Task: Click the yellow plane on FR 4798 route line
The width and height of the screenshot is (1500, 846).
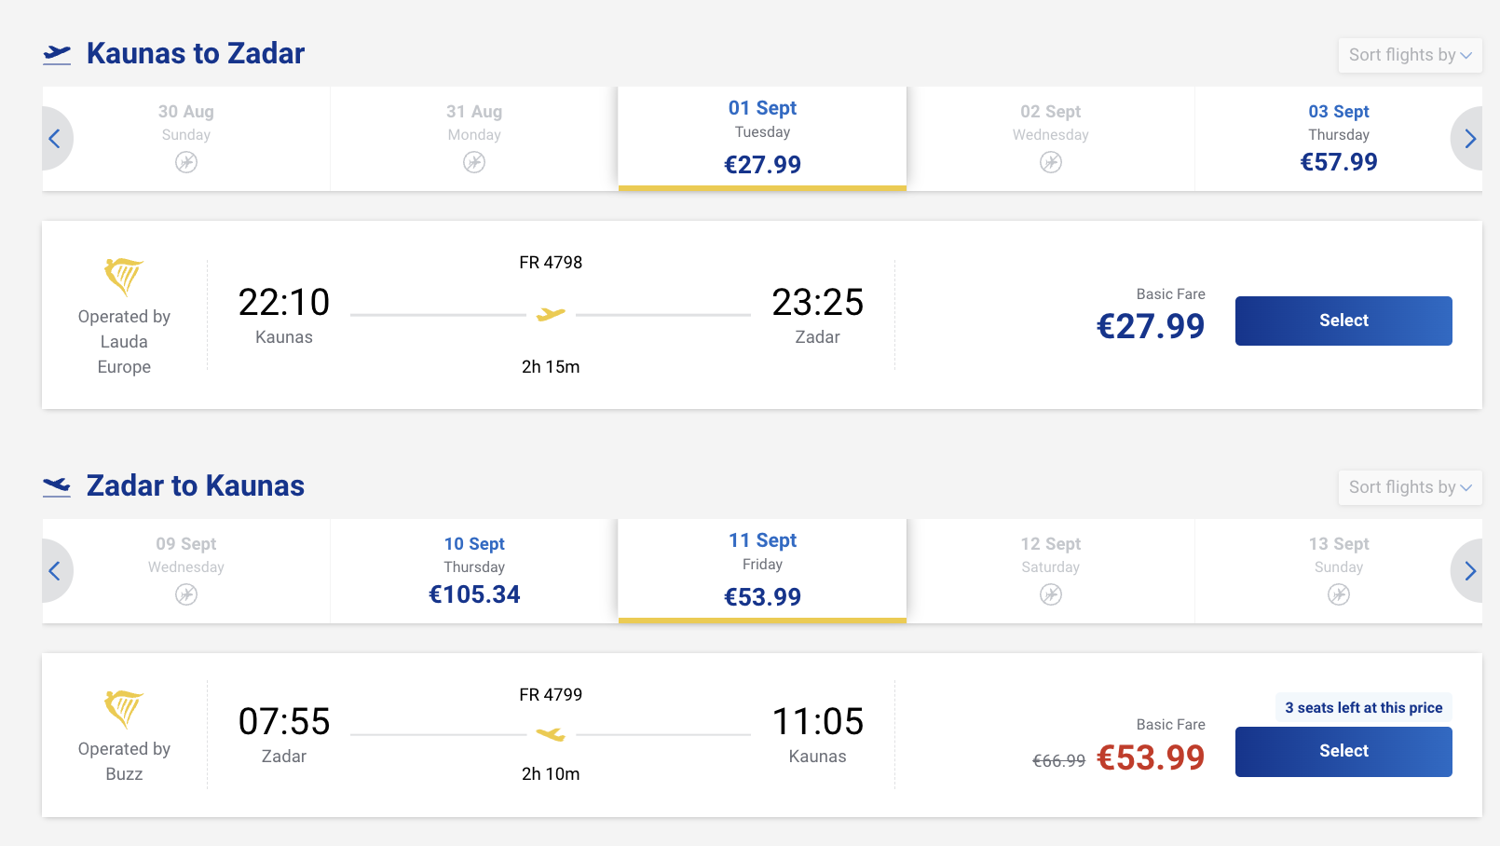Action: pyautogui.click(x=551, y=315)
